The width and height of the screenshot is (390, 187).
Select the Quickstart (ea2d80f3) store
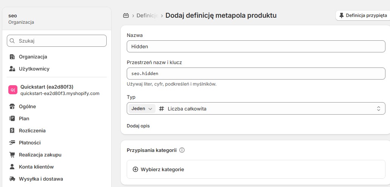click(x=57, y=90)
